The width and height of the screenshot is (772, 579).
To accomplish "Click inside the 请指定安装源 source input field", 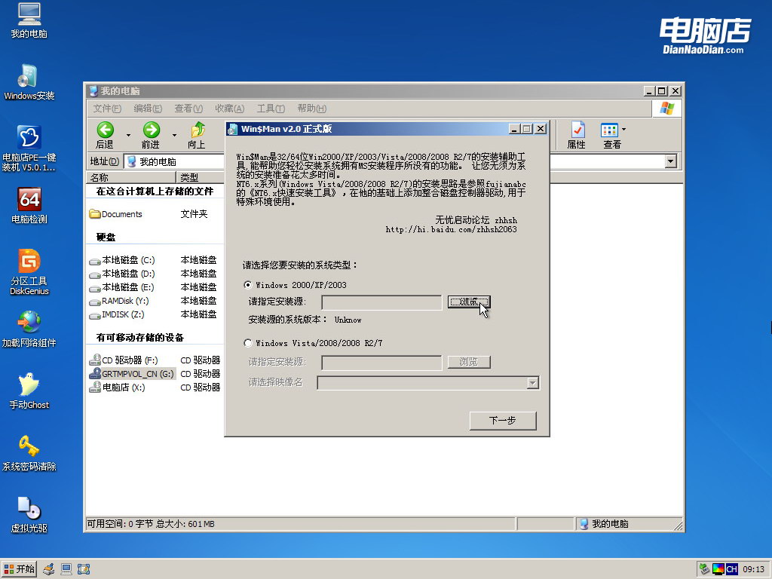I will click(381, 300).
